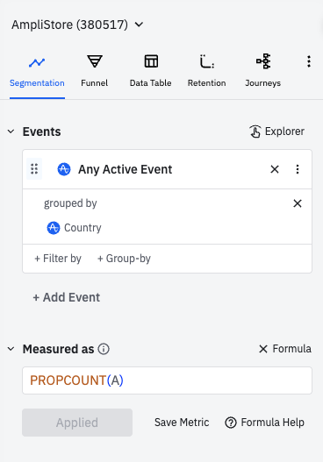The height and width of the screenshot is (462, 323).
Task: Open more chart types menu
Action: pyautogui.click(x=309, y=61)
